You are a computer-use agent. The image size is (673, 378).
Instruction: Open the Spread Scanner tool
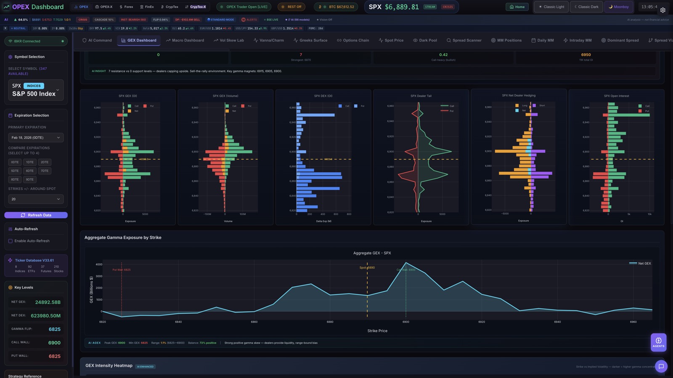click(x=464, y=40)
